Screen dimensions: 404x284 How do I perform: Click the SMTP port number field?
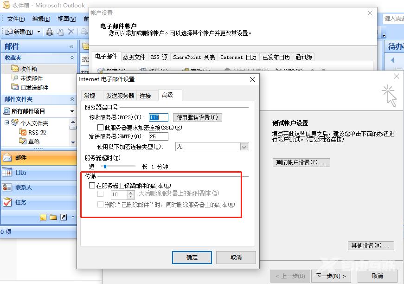159,136
